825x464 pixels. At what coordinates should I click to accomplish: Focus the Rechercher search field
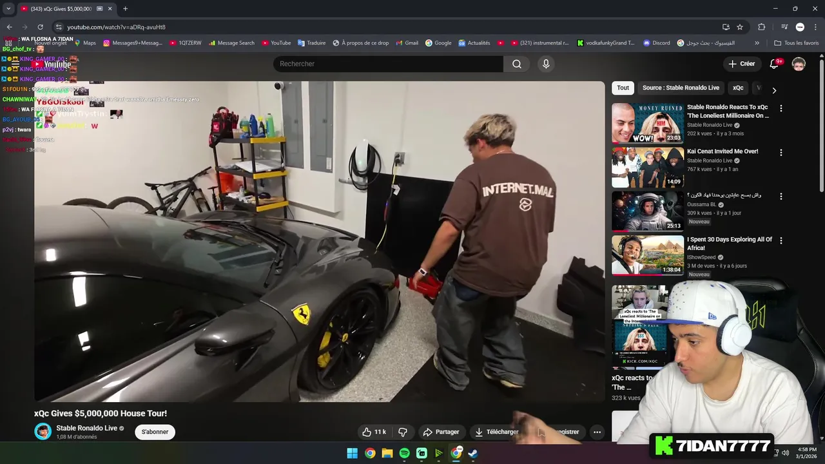coord(388,64)
